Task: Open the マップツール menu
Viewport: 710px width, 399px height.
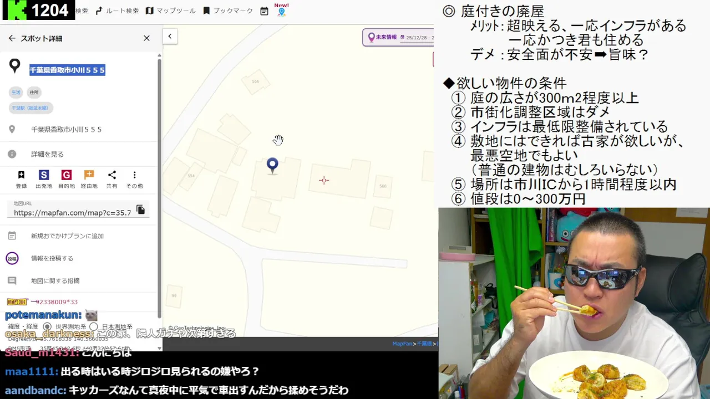Action: [171, 11]
